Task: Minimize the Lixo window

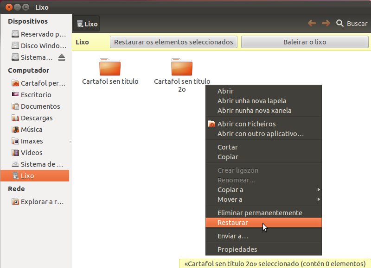Action: 17,7
